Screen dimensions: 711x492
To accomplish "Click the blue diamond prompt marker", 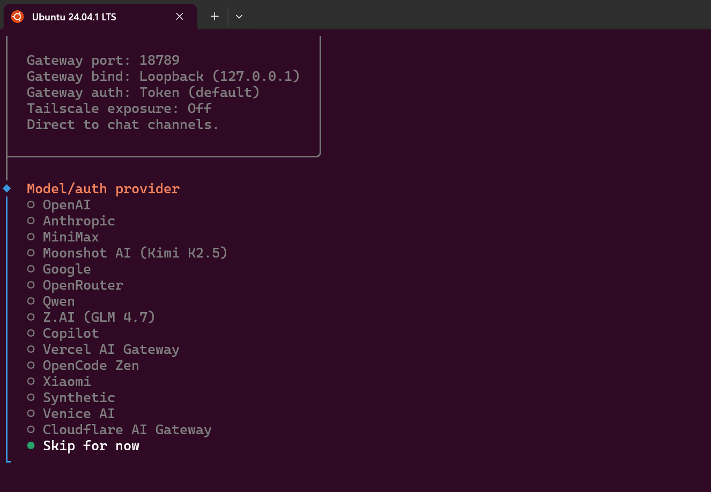I will [7, 188].
